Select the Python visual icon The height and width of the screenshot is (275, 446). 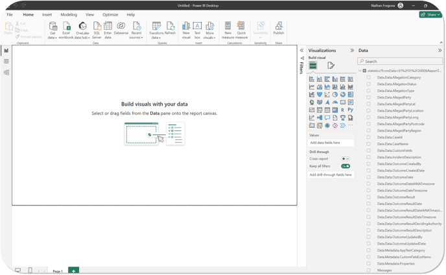(351, 110)
